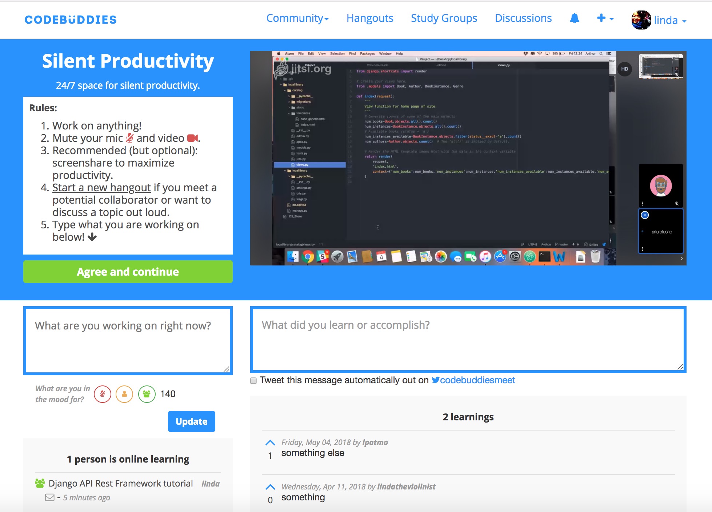
Task: Expand the Community dropdown menu
Action: pyautogui.click(x=297, y=18)
